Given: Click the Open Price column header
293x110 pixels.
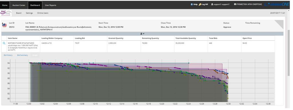Looking at the screenshot, I should click(x=247, y=38).
